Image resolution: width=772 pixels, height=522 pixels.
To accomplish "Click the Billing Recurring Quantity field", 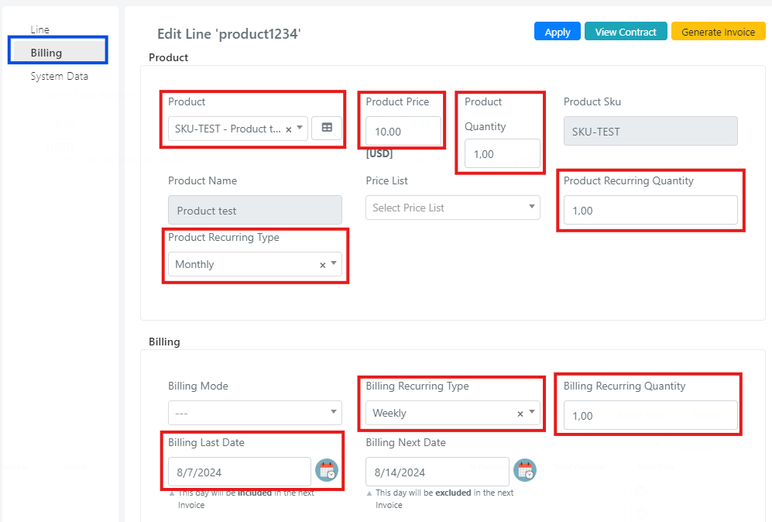I will pos(650,416).
